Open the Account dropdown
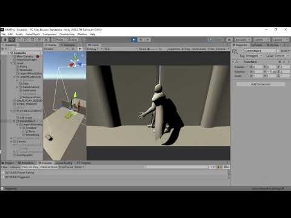 point(242,40)
